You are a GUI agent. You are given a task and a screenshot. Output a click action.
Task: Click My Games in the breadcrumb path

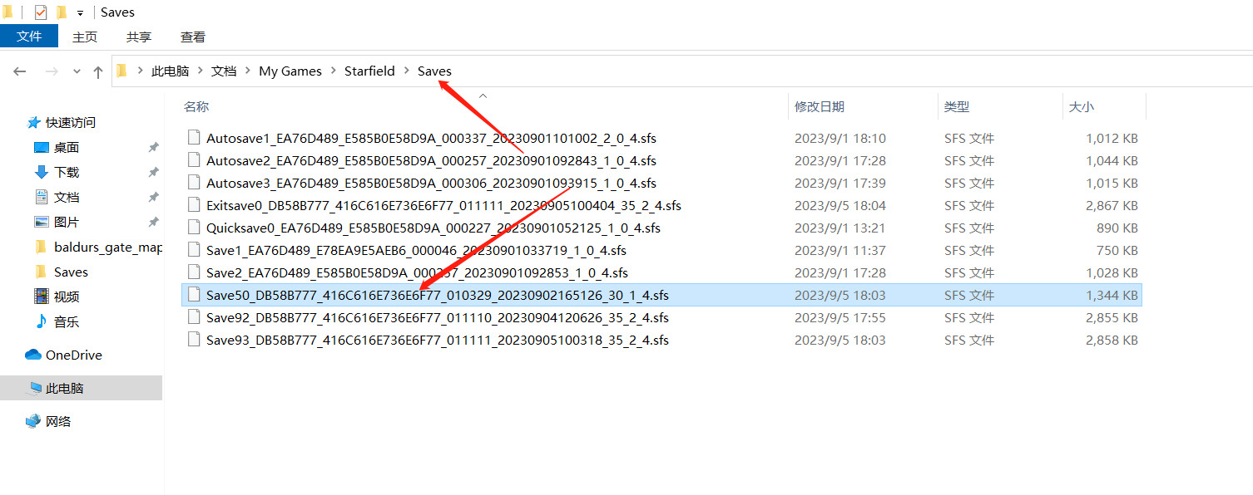(290, 71)
